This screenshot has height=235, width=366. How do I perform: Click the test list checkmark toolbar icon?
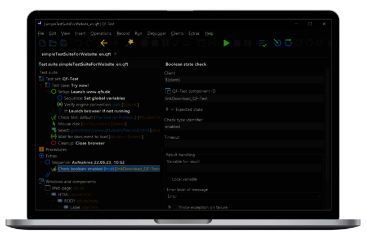click(x=262, y=43)
